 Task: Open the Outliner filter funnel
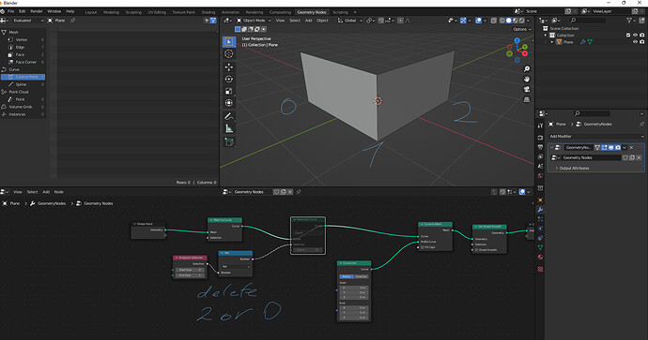pos(629,21)
